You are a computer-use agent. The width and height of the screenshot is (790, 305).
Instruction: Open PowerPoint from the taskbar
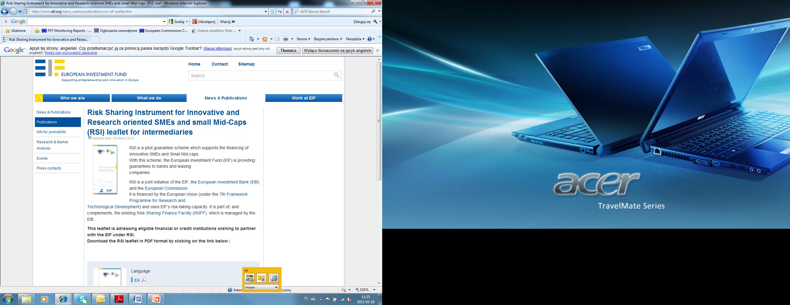tap(156, 299)
